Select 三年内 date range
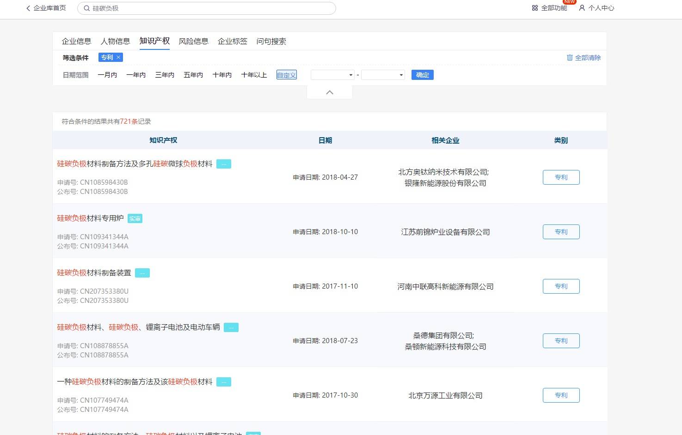This screenshot has height=435, width=682. pyautogui.click(x=165, y=75)
